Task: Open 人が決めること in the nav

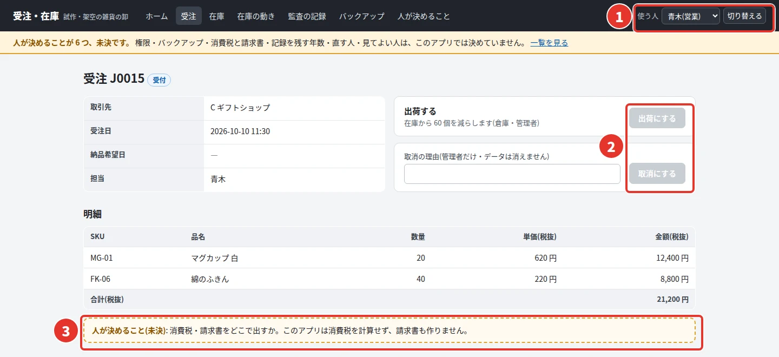Action: (424, 16)
